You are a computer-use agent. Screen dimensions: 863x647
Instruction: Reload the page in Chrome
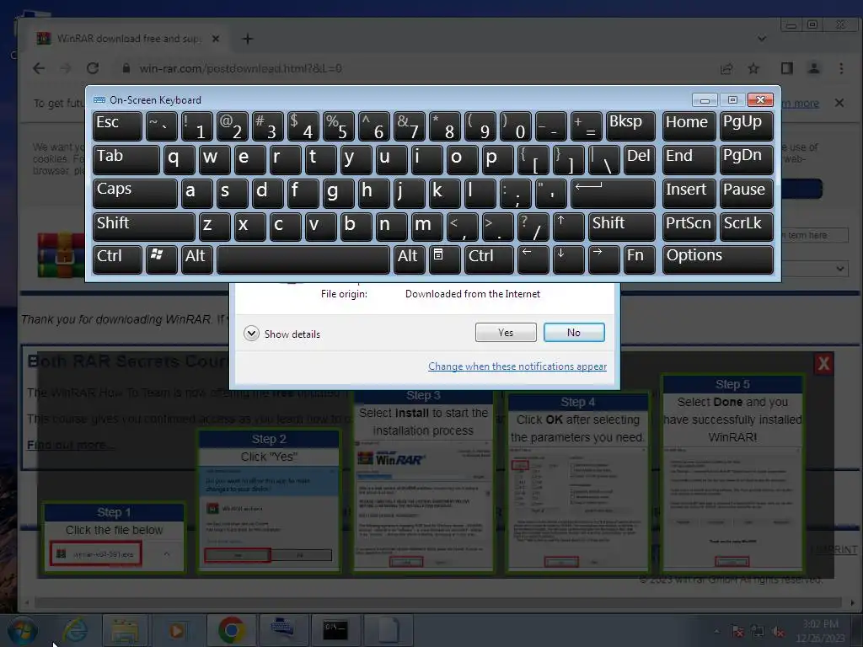pos(93,68)
